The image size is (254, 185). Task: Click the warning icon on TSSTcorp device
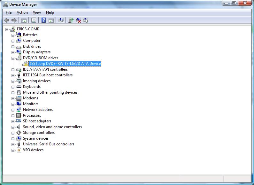(x=25, y=64)
